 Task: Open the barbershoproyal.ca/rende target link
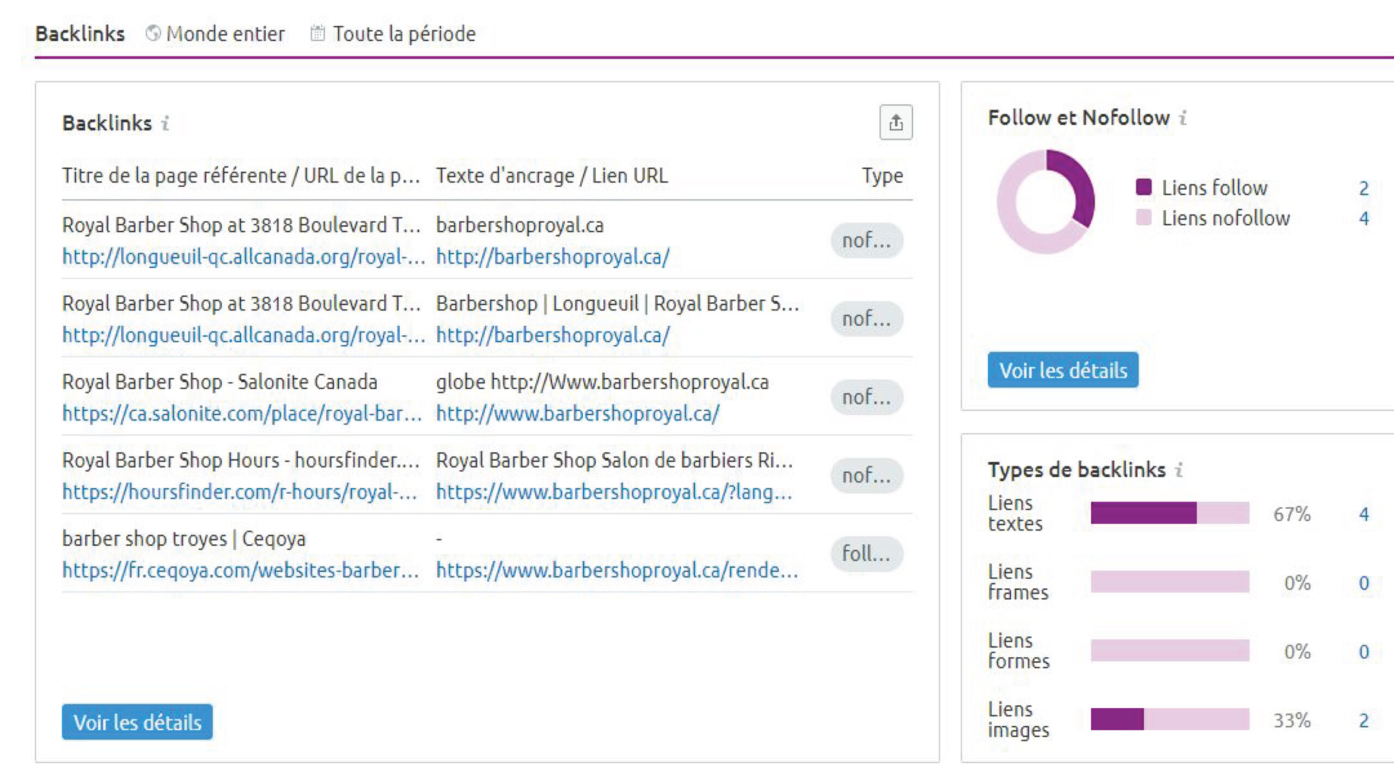click(x=617, y=570)
